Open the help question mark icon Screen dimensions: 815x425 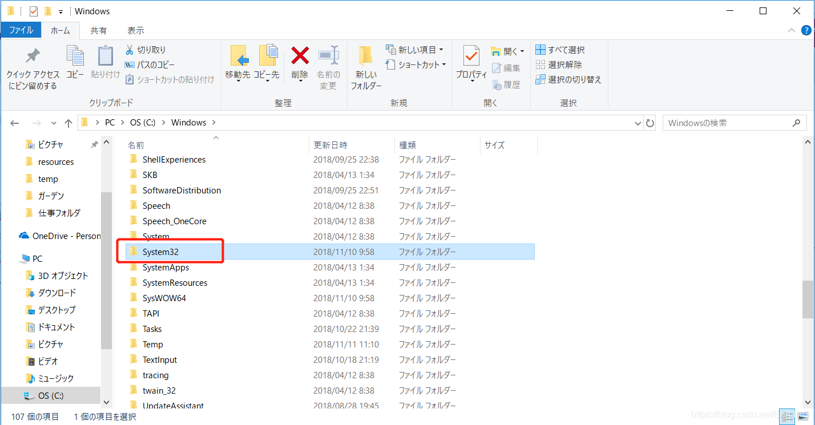coord(806,31)
